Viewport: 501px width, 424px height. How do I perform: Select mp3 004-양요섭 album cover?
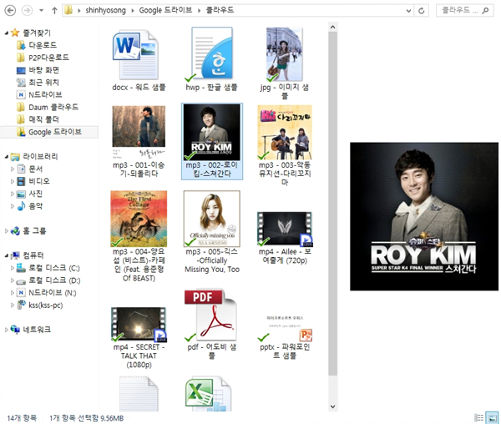[139, 219]
